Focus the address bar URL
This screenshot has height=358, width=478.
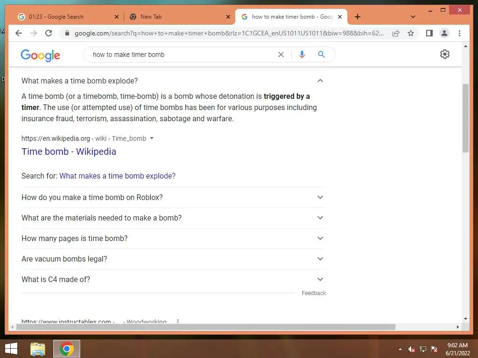229,33
